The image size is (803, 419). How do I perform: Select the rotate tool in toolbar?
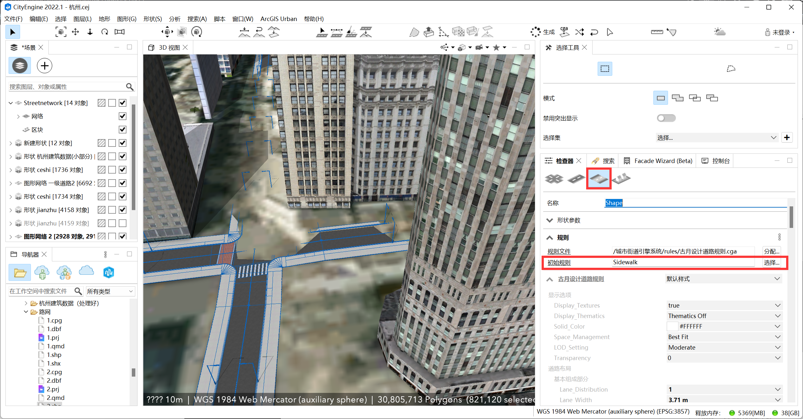pyautogui.click(x=105, y=32)
